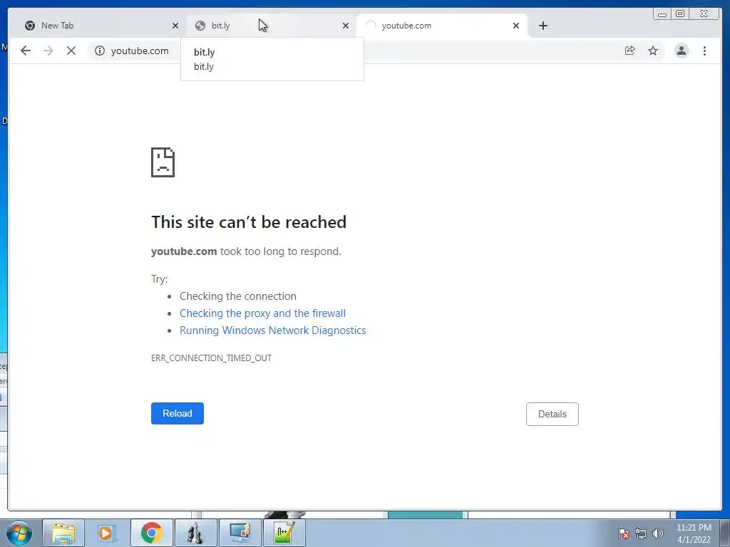
Task: Launch Windows Media Player from taskbar
Action: pos(107,533)
